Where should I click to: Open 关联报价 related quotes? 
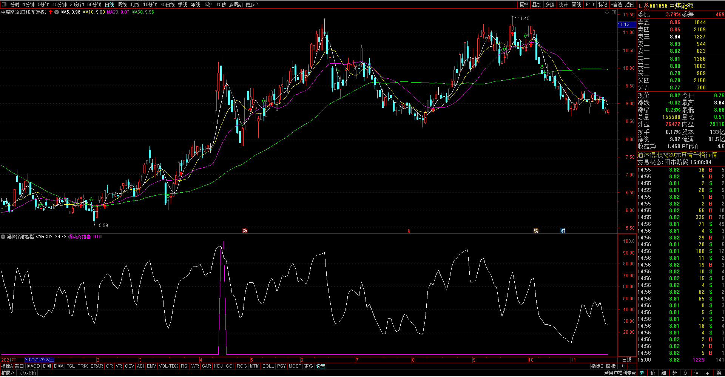click(x=27, y=373)
